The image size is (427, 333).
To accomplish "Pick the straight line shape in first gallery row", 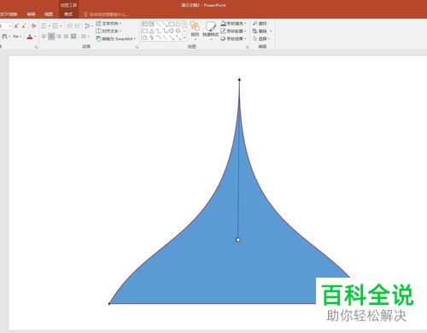I will tap(158, 24).
